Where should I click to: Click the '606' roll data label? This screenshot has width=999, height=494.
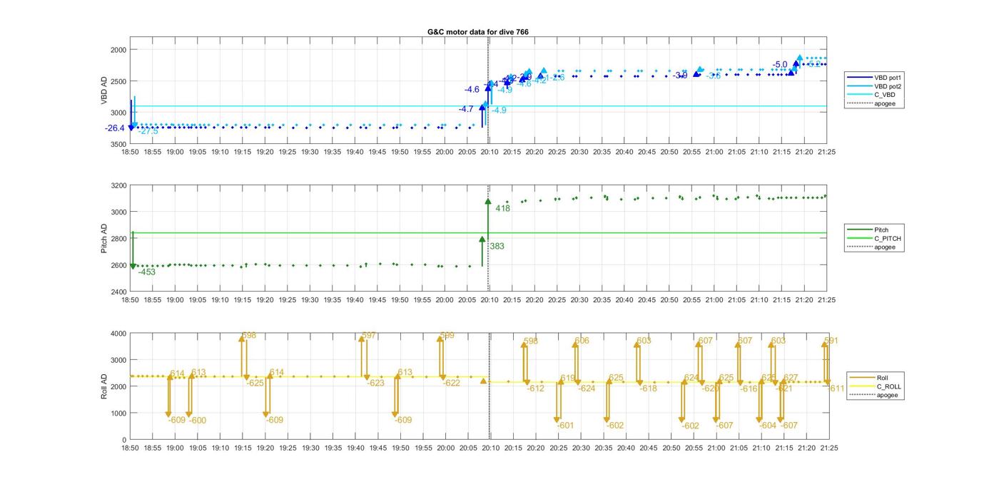pos(582,341)
